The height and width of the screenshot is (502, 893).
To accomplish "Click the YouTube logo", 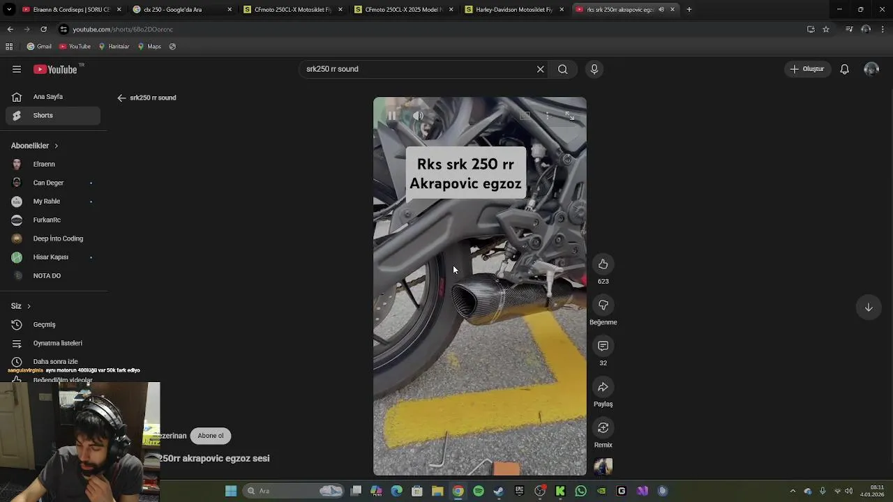I will (x=55, y=69).
